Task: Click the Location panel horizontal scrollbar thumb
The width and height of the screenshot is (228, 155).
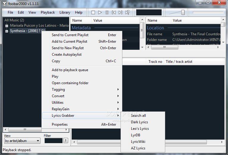Action: [165, 47]
